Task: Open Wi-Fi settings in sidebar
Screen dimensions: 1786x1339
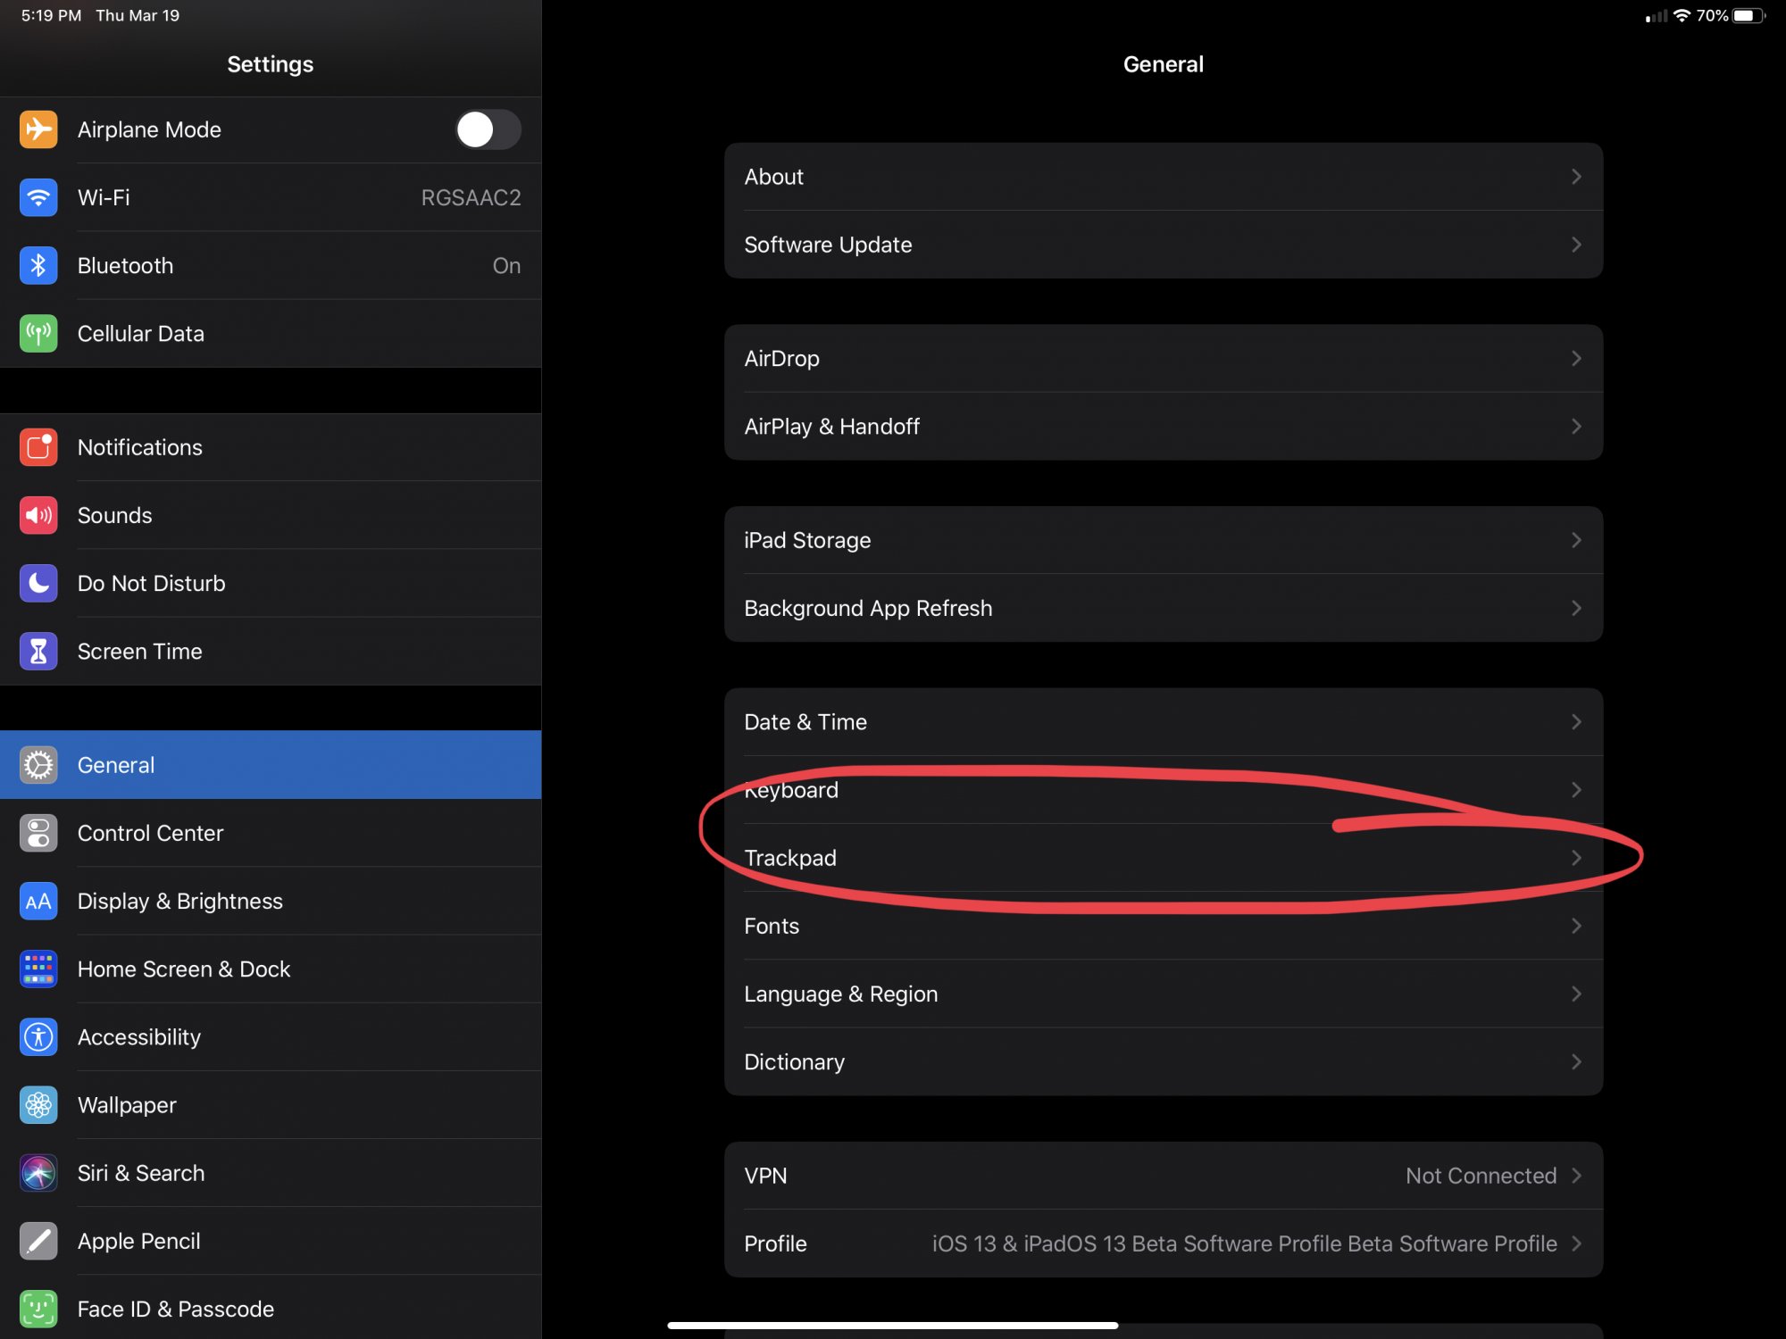Action: 271,197
